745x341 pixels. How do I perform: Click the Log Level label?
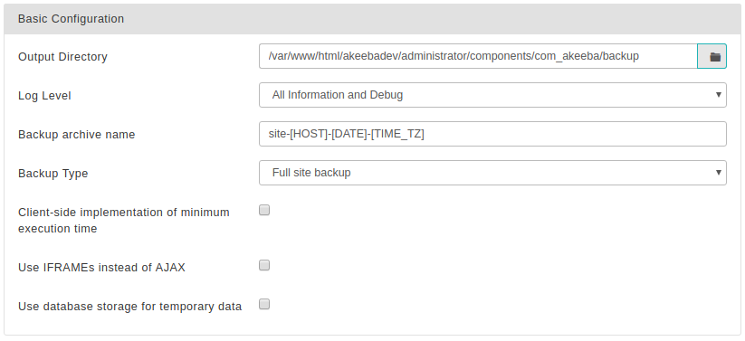pos(44,96)
